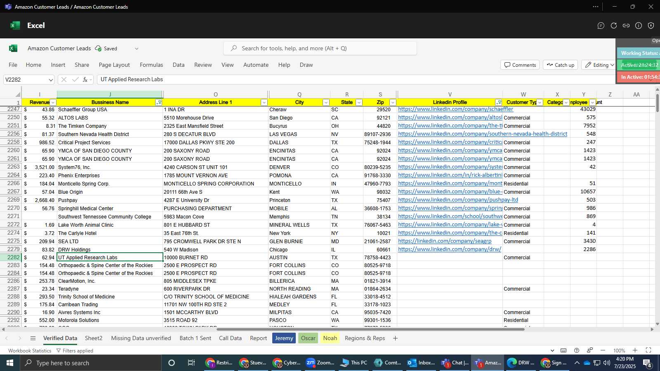
Task: Open the about tab info icon
Action: point(639,26)
